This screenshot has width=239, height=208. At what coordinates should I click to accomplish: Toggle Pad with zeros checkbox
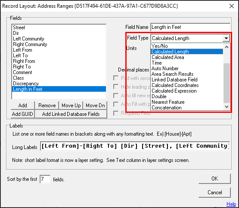click(x=116, y=78)
